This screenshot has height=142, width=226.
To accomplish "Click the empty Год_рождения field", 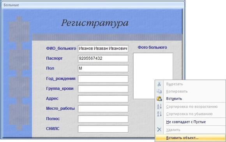I will [103, 79].
